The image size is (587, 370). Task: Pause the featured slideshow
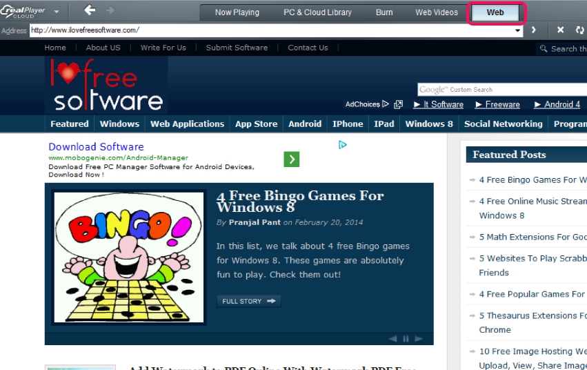[x=406, y=338]
